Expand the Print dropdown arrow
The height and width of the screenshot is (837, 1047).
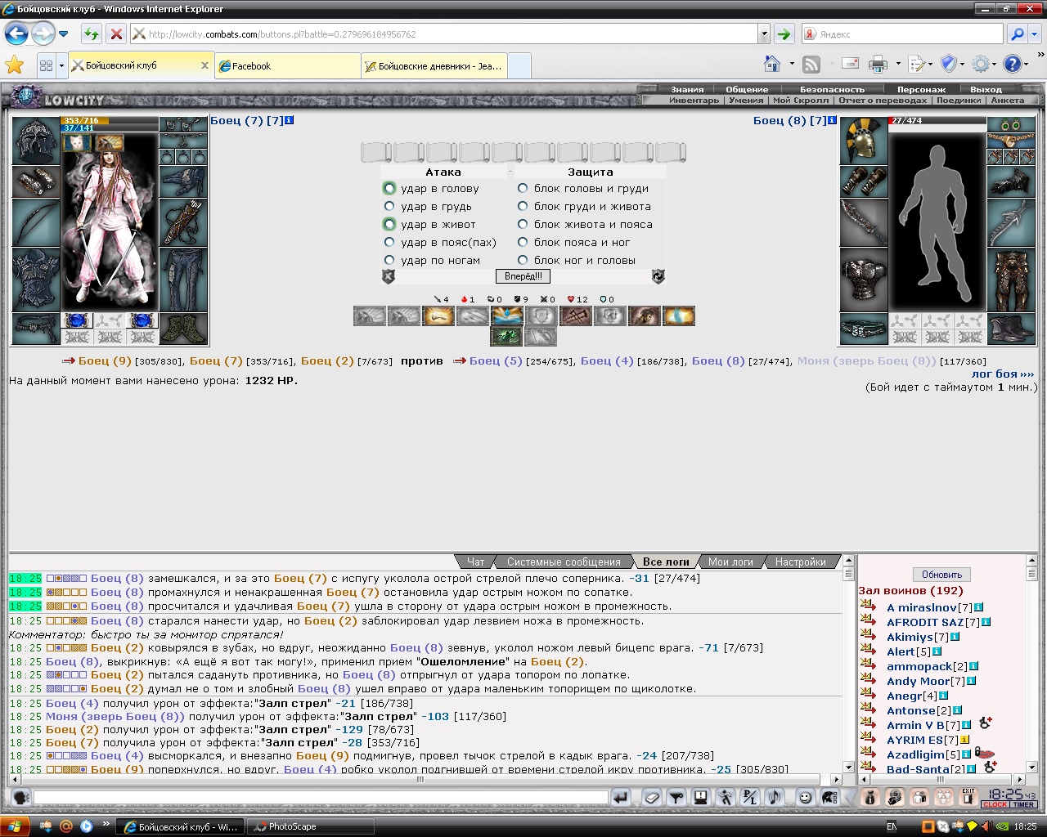(x=897, y=64)
